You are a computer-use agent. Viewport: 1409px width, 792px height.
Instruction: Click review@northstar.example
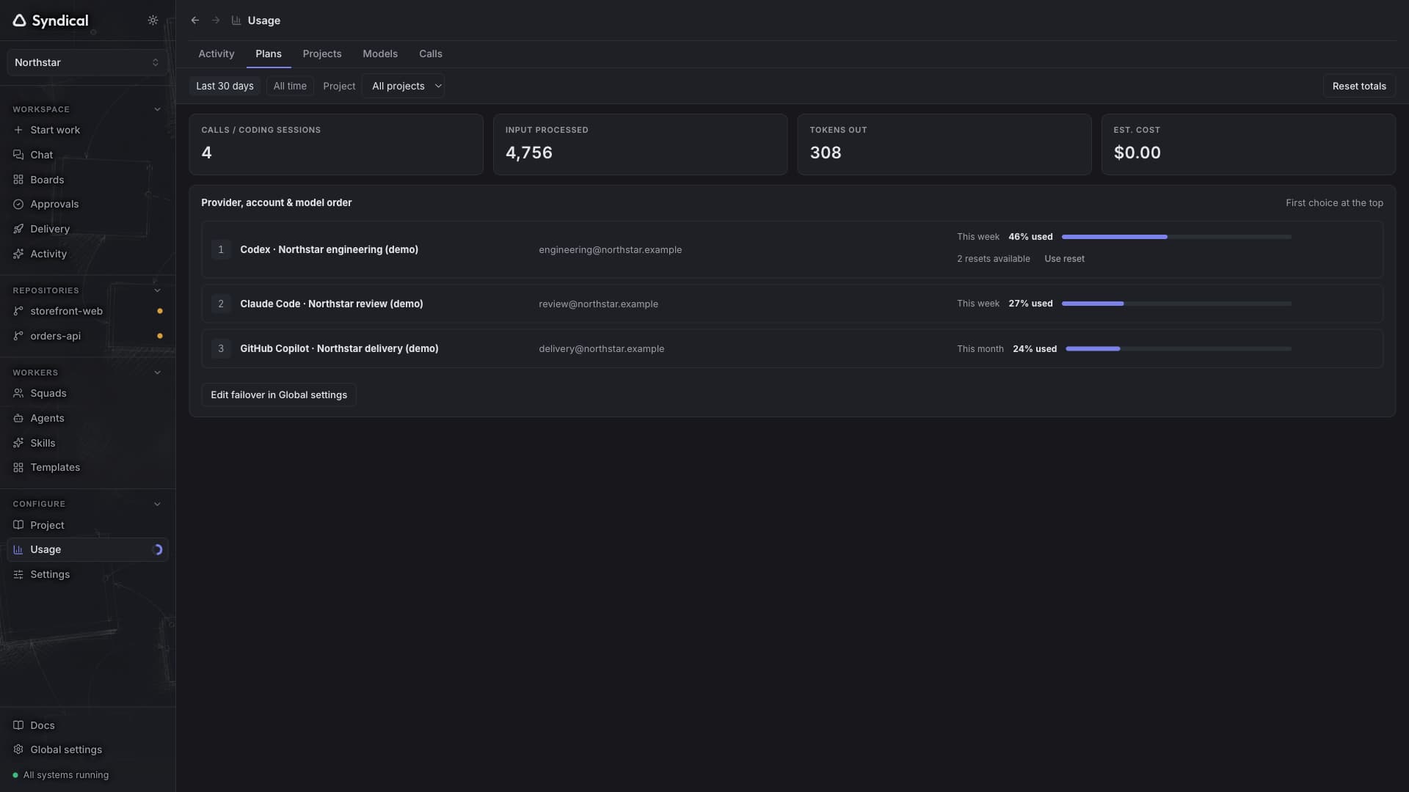pyautogui.click(x=598, y=304)
